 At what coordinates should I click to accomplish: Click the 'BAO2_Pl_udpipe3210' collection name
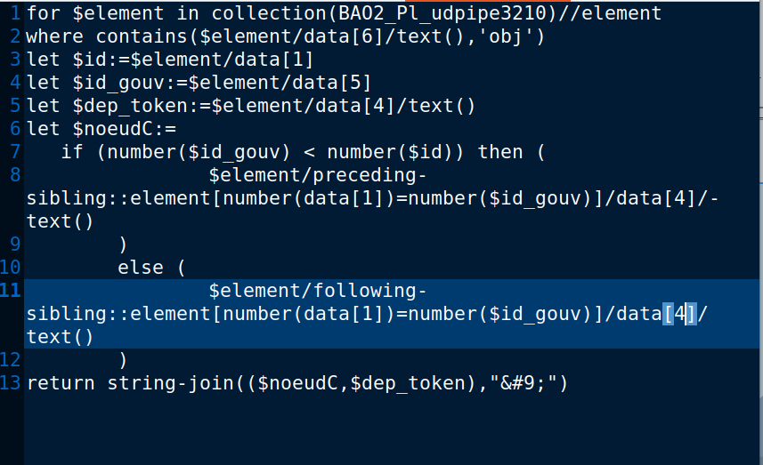pos(442,13)
